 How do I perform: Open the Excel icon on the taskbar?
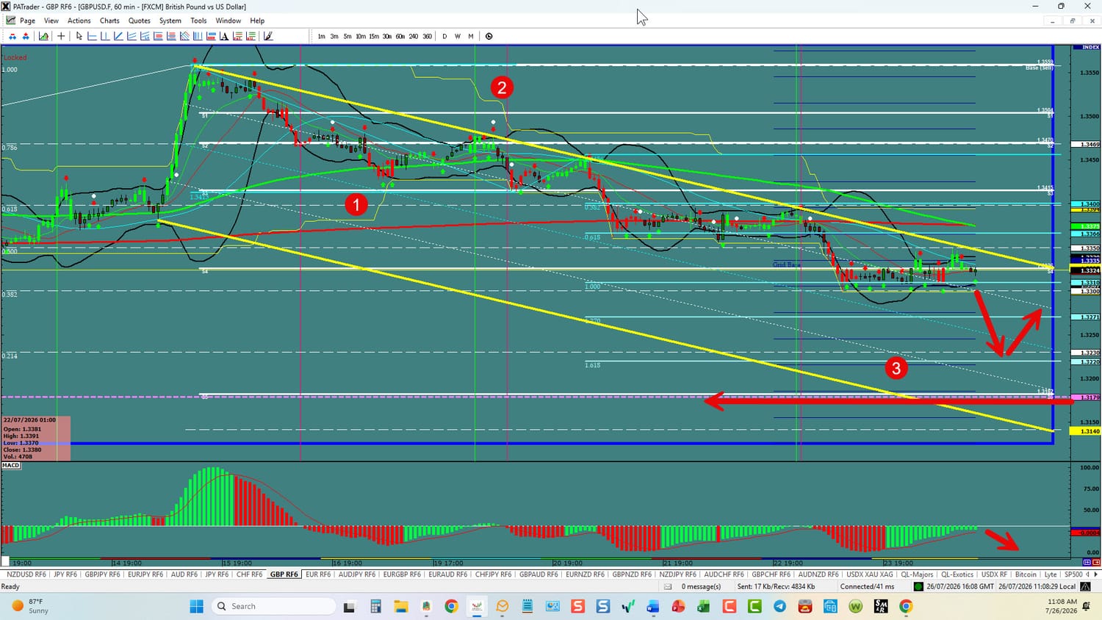704,606
